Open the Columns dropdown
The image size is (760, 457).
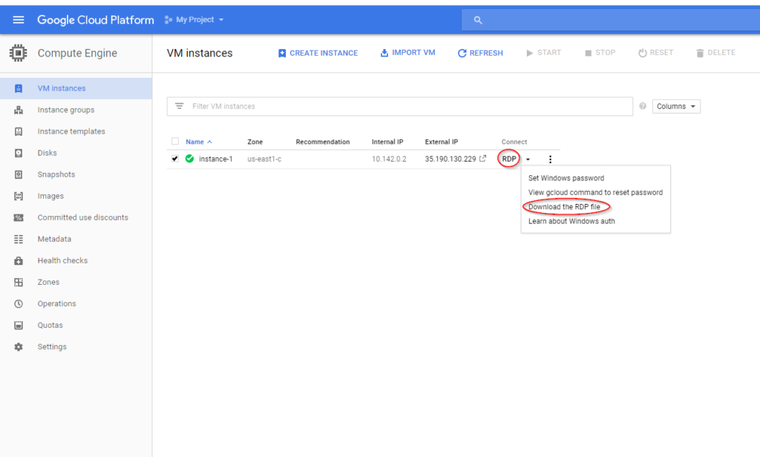676,106
